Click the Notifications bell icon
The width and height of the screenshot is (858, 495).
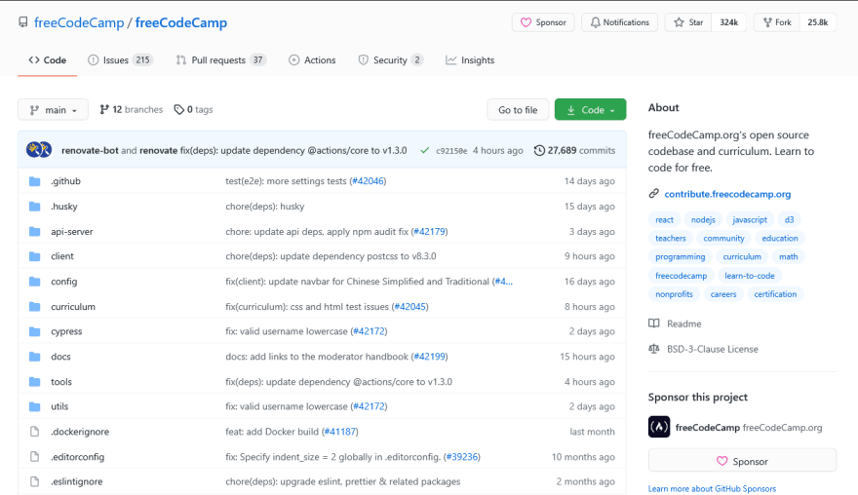(x=595, y=22)
